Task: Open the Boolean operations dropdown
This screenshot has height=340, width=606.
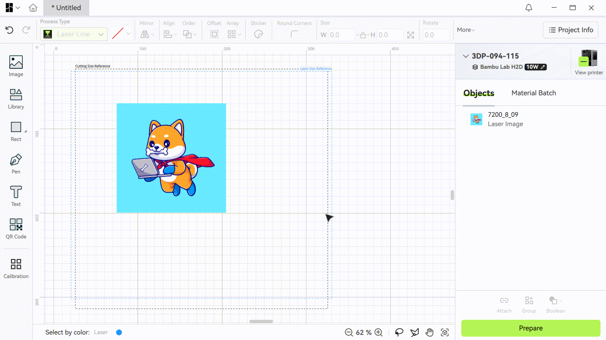Action: pos(556,305)
